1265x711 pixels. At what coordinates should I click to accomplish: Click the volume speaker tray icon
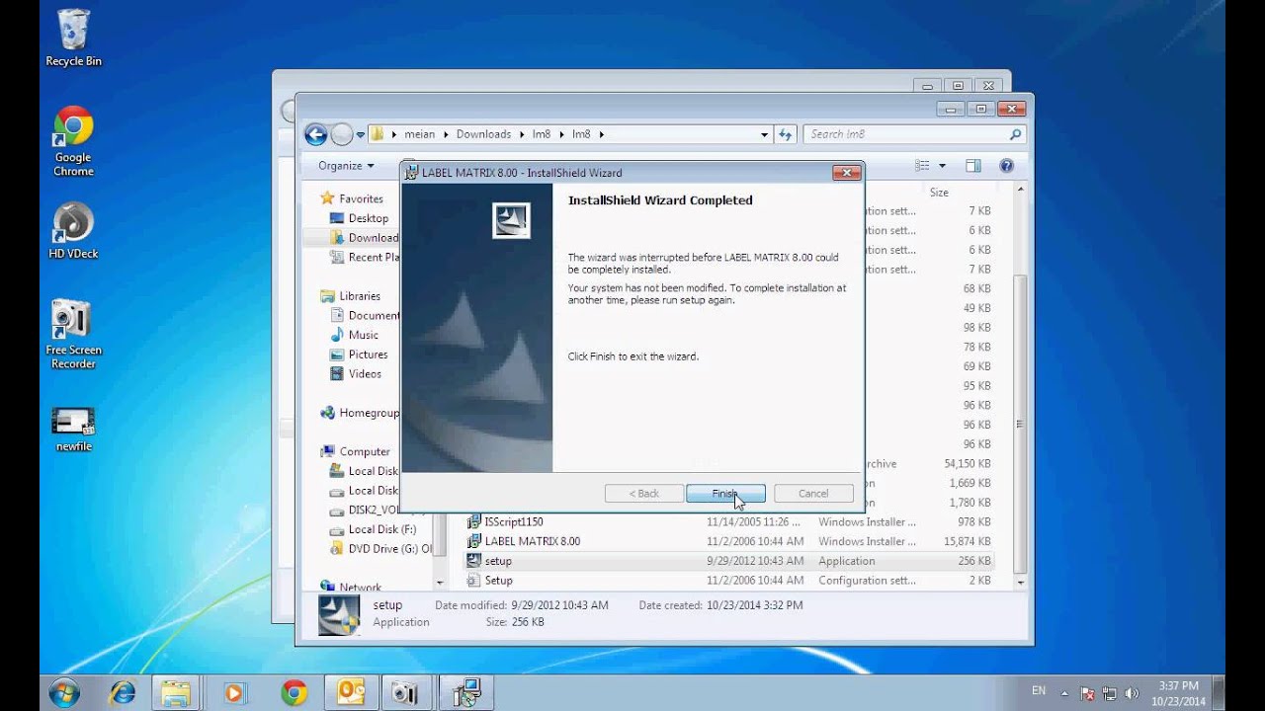1131,693
